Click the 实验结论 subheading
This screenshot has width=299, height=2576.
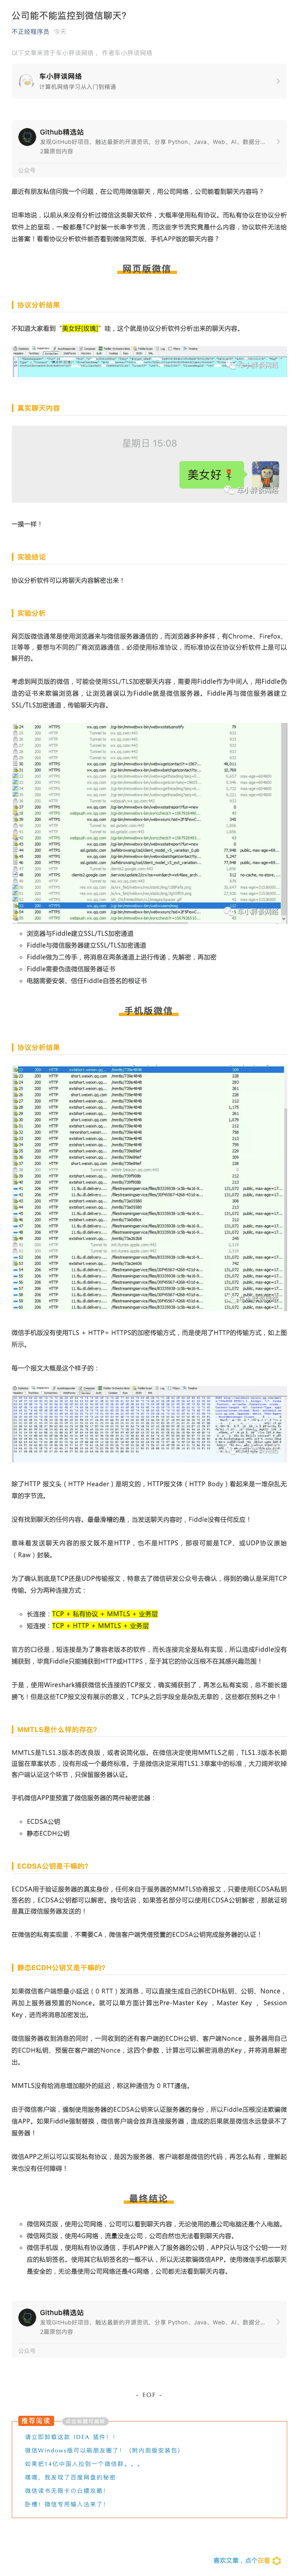coord(31,557)
